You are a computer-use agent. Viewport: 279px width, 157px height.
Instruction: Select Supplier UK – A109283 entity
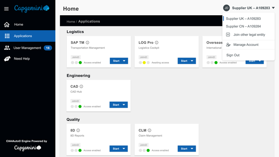[x=243, y=19]
